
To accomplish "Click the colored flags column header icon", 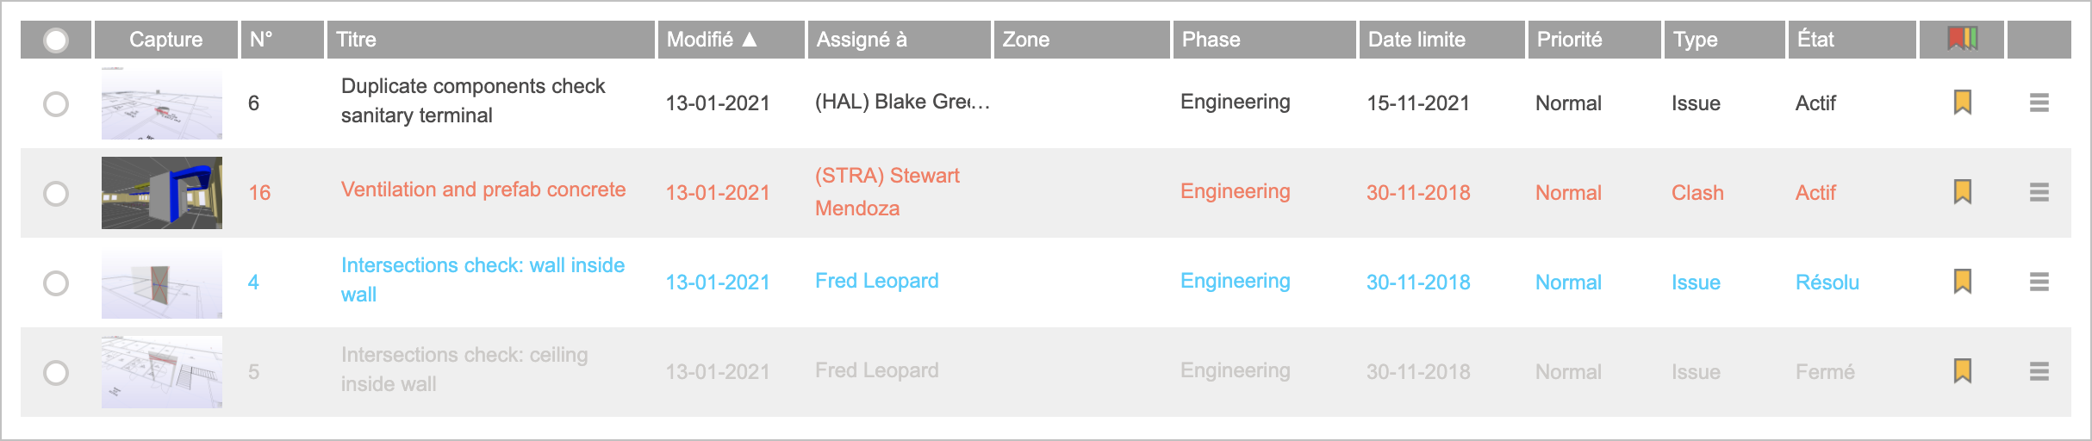I will click(1962, 39).
